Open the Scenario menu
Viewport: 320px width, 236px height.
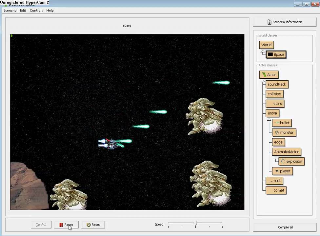pos(10,10)
